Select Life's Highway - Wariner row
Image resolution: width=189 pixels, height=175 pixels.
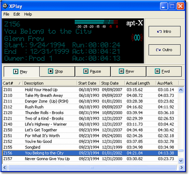pos(90,124)
